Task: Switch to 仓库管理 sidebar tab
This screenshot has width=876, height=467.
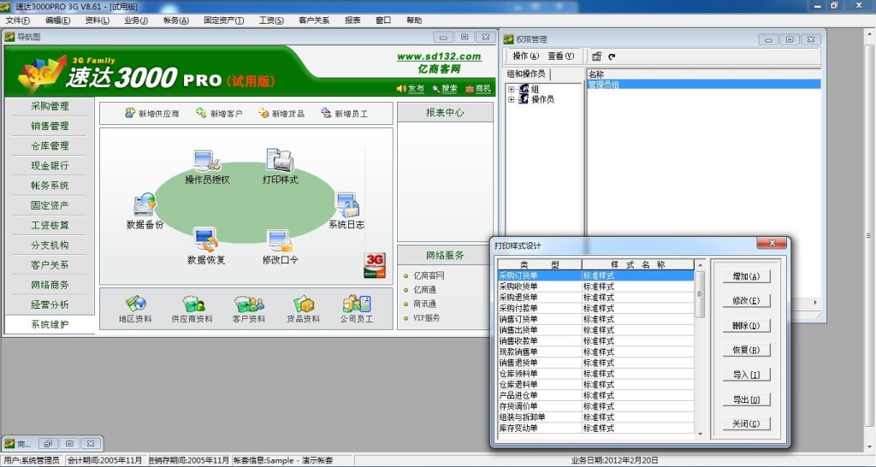Action: click(49, 145)
